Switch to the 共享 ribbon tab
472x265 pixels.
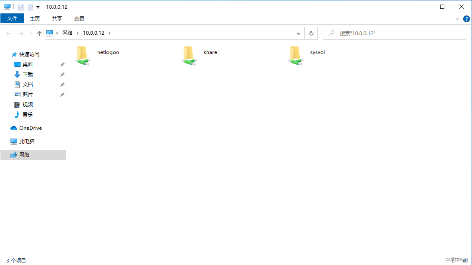pyautogui.click(x=57, y=19)
